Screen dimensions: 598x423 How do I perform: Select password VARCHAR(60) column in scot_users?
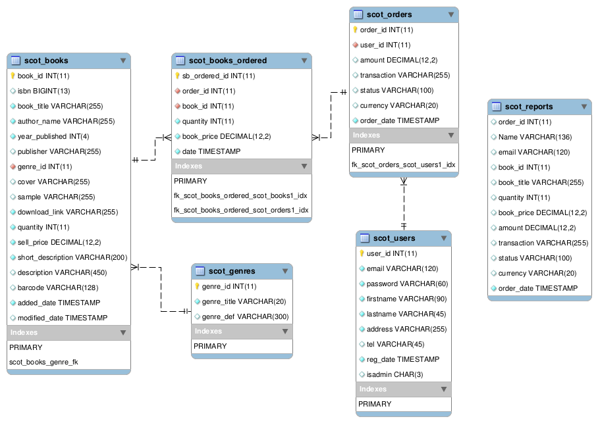click(404, 284)
